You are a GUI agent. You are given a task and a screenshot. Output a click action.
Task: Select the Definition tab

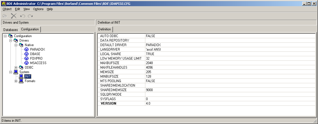tap(104, 29)
